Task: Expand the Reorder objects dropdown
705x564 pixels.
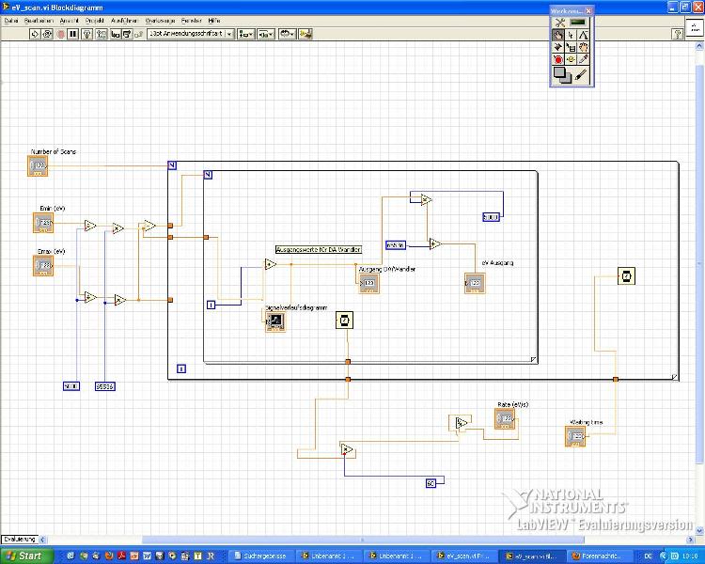Action: (288, 34)
